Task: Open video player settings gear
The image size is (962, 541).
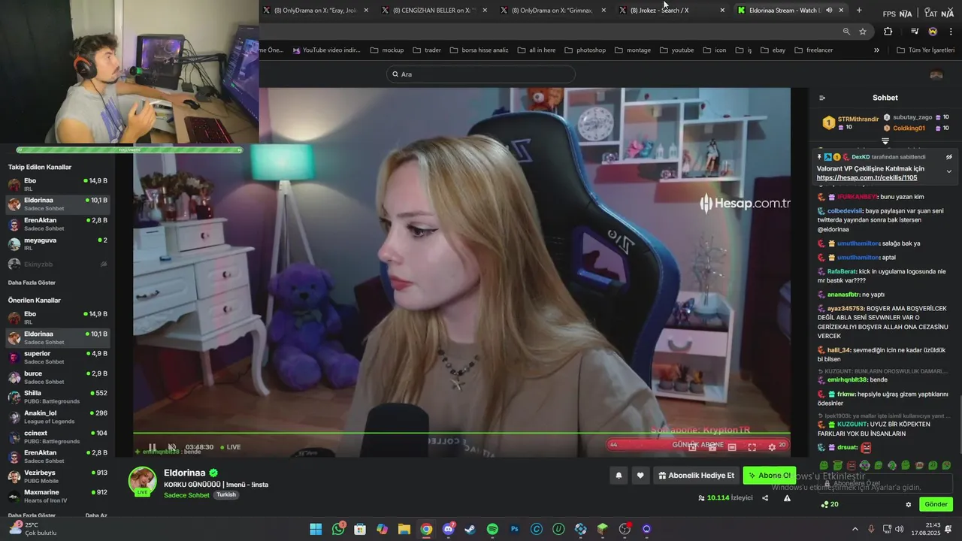Action: (x=772, y=447)
